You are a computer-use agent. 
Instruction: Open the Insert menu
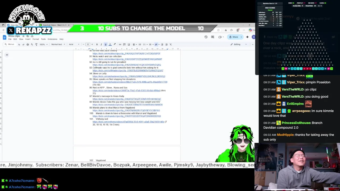[x=28, y=39]
